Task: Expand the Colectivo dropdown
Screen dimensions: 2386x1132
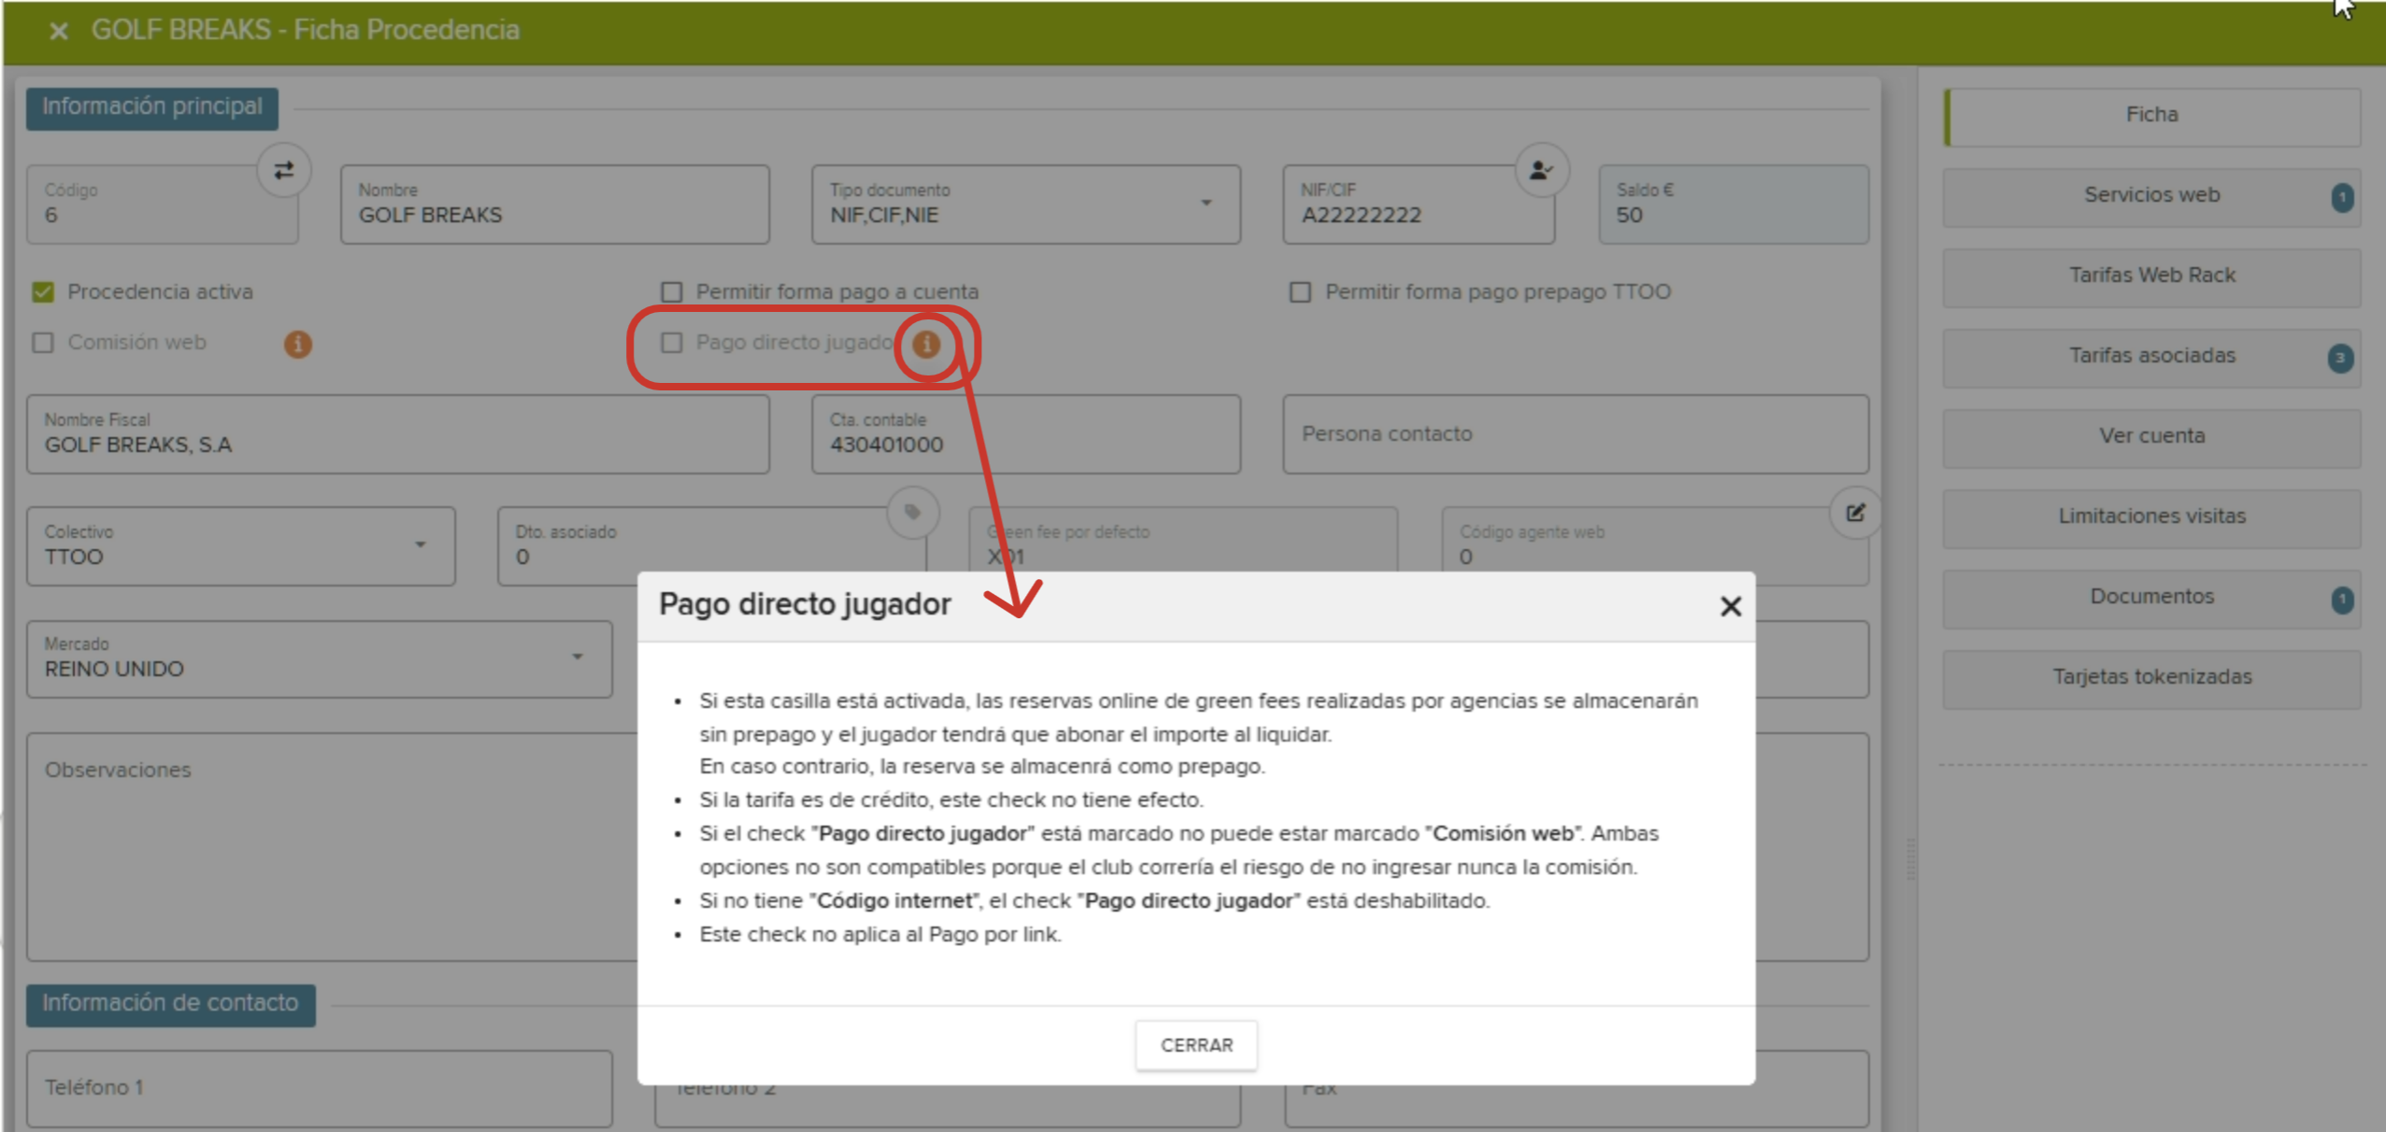Action: coord(240,546)
